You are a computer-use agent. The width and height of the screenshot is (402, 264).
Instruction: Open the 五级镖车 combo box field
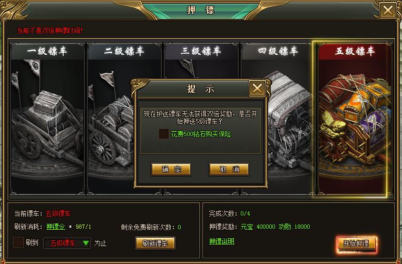67,243
